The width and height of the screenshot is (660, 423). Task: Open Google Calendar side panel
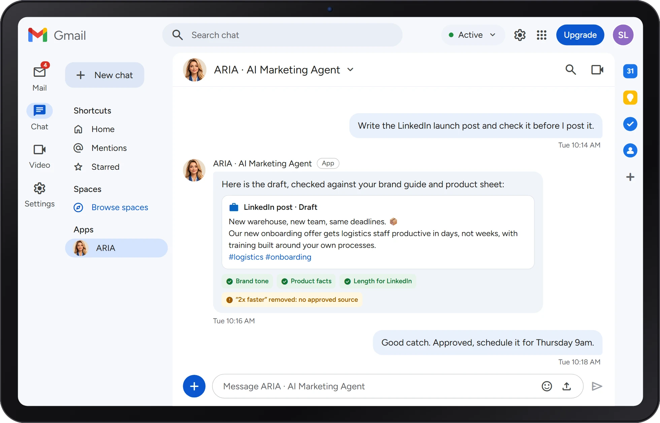tap(630, 71)
